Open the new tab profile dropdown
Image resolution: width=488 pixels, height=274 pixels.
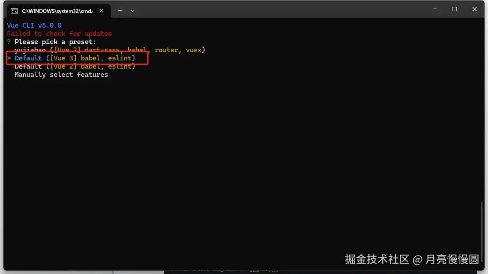click(133, 10)
